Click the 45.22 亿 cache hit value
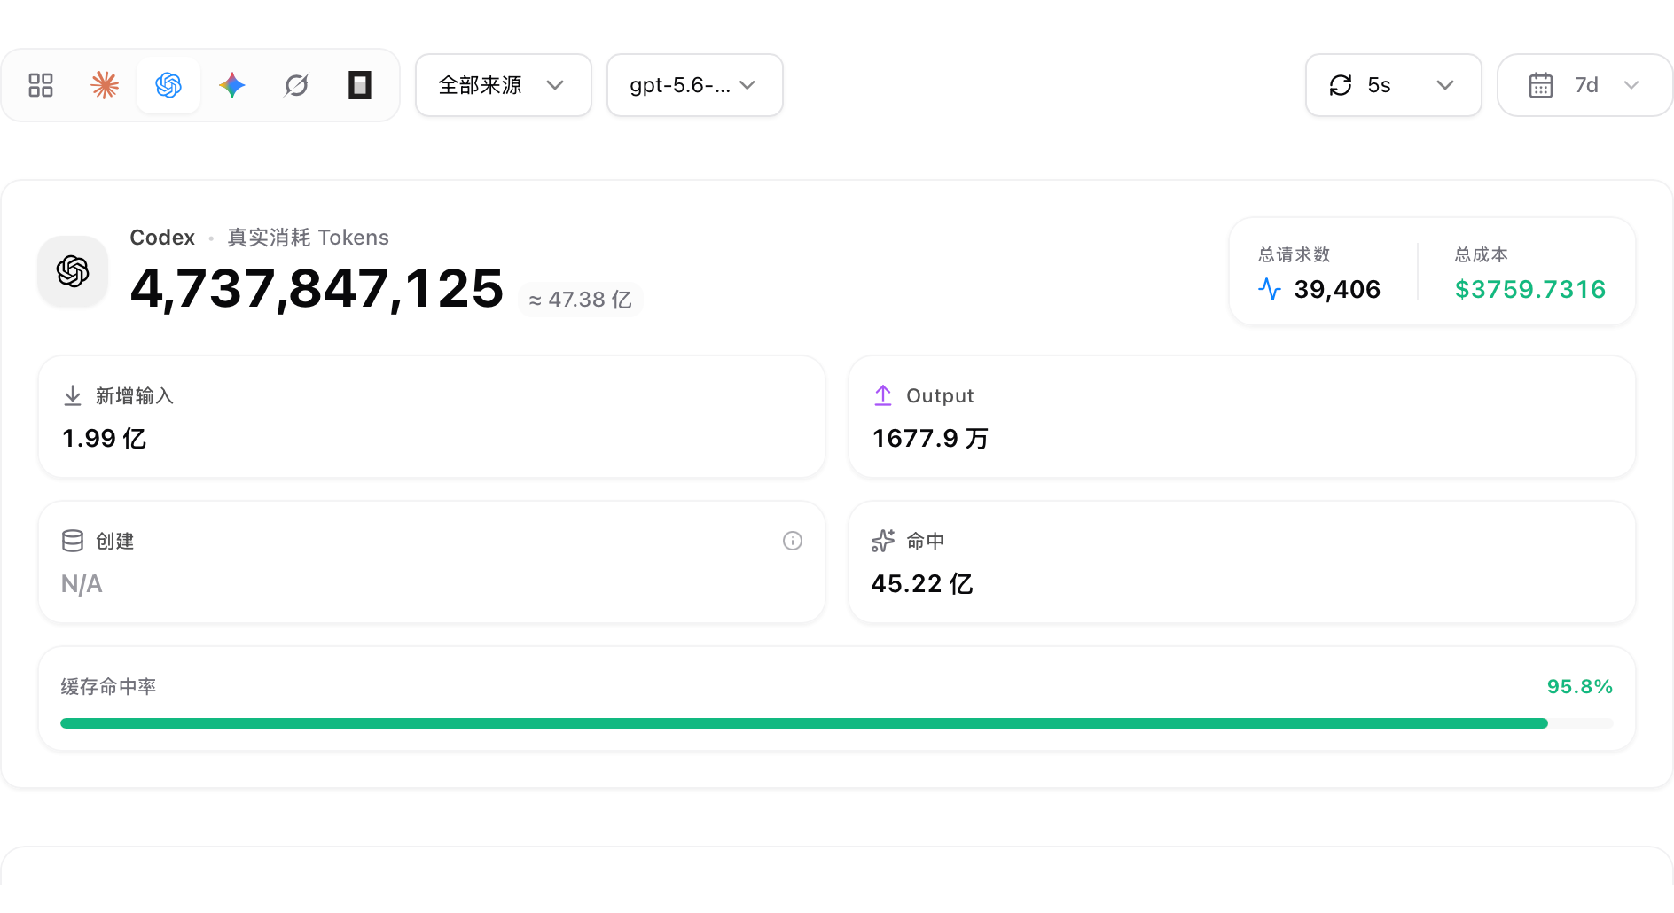 click(x=922, y=583)
